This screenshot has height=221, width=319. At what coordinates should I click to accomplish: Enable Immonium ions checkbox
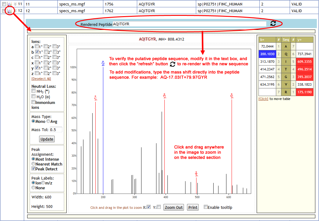coord(34,102)
